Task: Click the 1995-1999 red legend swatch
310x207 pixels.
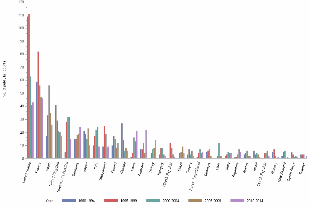Action: (x=111, y=201)
